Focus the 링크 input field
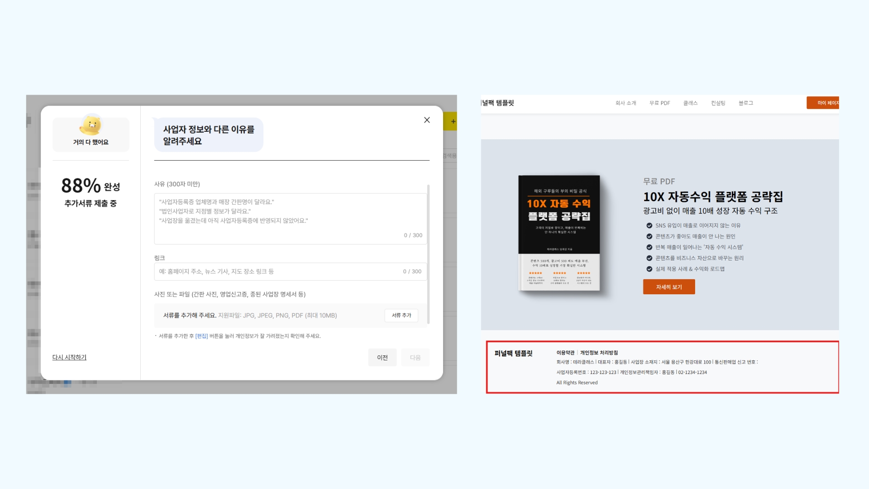This screenshot has width=869, height=489. pos(278,272)
